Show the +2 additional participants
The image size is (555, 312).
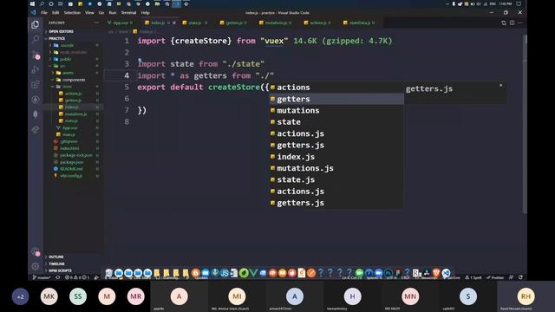20,296
